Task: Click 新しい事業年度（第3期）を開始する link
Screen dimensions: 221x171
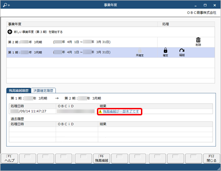Action: click(x=38, y=32)
